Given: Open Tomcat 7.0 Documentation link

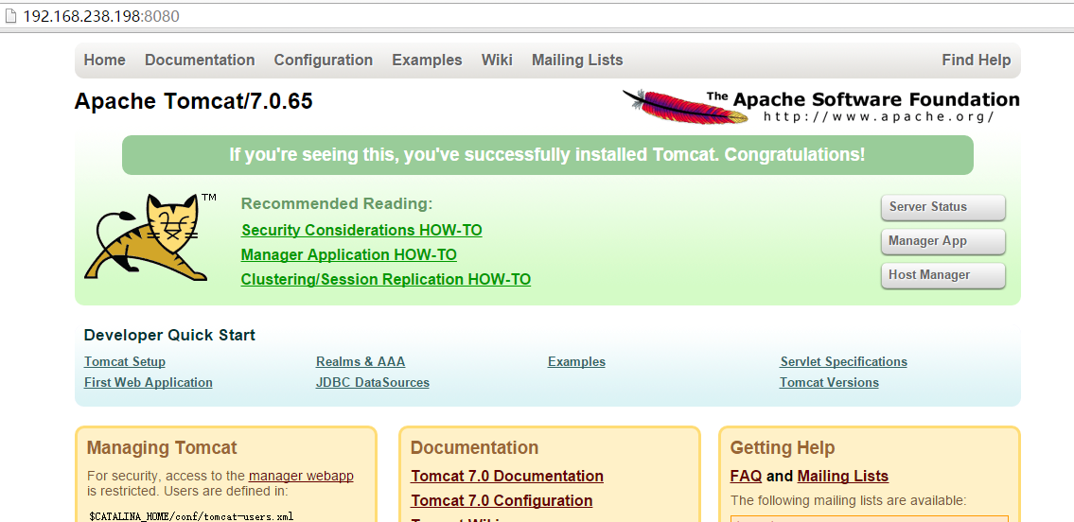Looking at the screenshot, I should click(x=507, y=477).
